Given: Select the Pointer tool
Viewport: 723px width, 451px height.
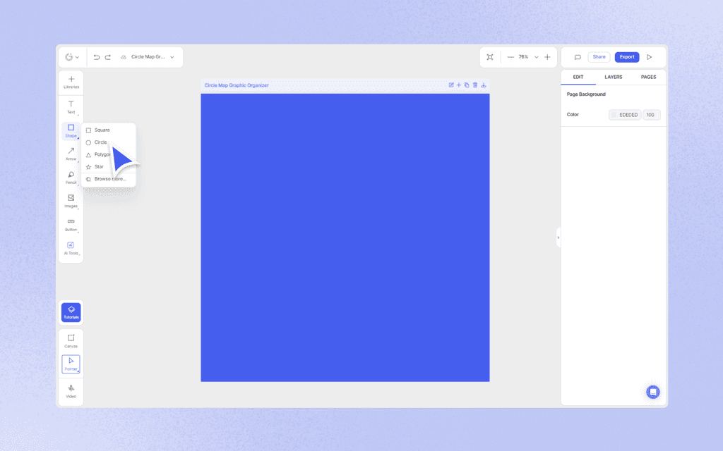Looking at the screenshot, I should (71, 364).
